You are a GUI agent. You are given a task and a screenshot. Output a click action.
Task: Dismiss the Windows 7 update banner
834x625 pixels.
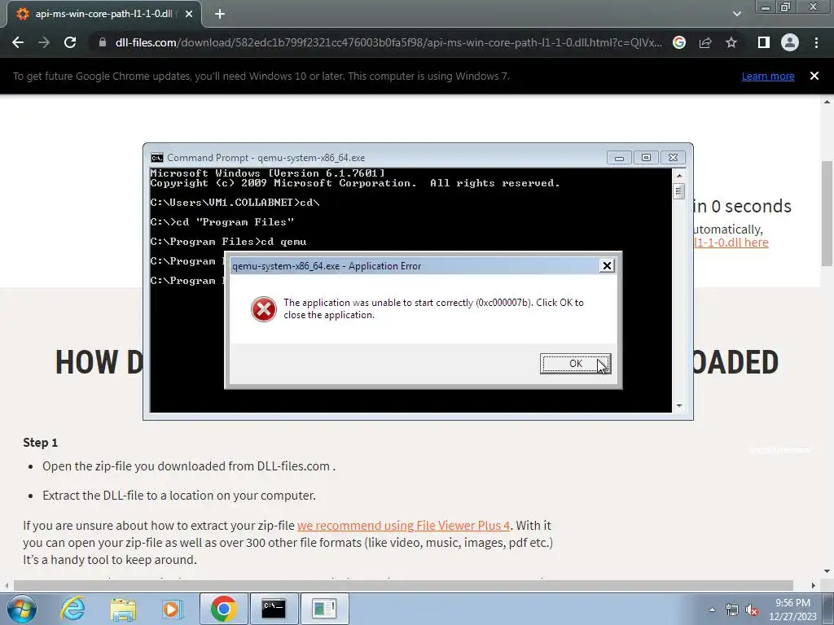[x=814, y=76]
